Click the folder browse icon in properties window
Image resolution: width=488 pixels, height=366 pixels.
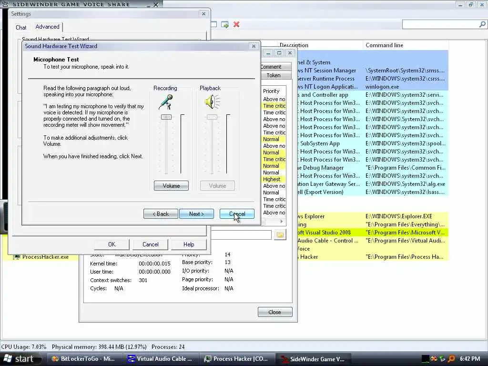(280, 234)
